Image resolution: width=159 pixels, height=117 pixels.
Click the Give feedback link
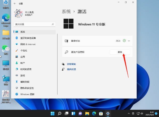(x=71, y=69)
